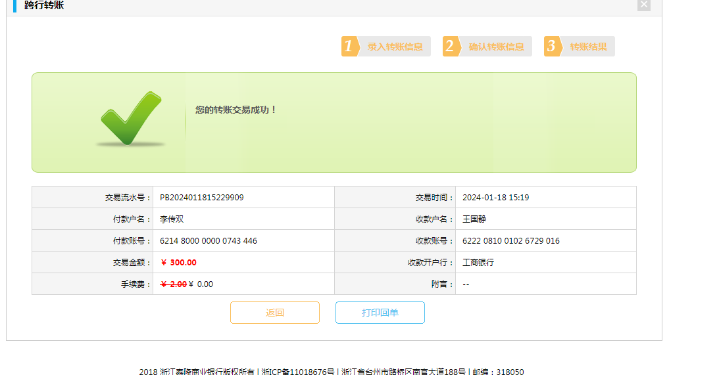Image resolution: width=719 pixels, height=375 pixels.
Task: Select the 录入转账信息 step label
Action: (395, 47)
